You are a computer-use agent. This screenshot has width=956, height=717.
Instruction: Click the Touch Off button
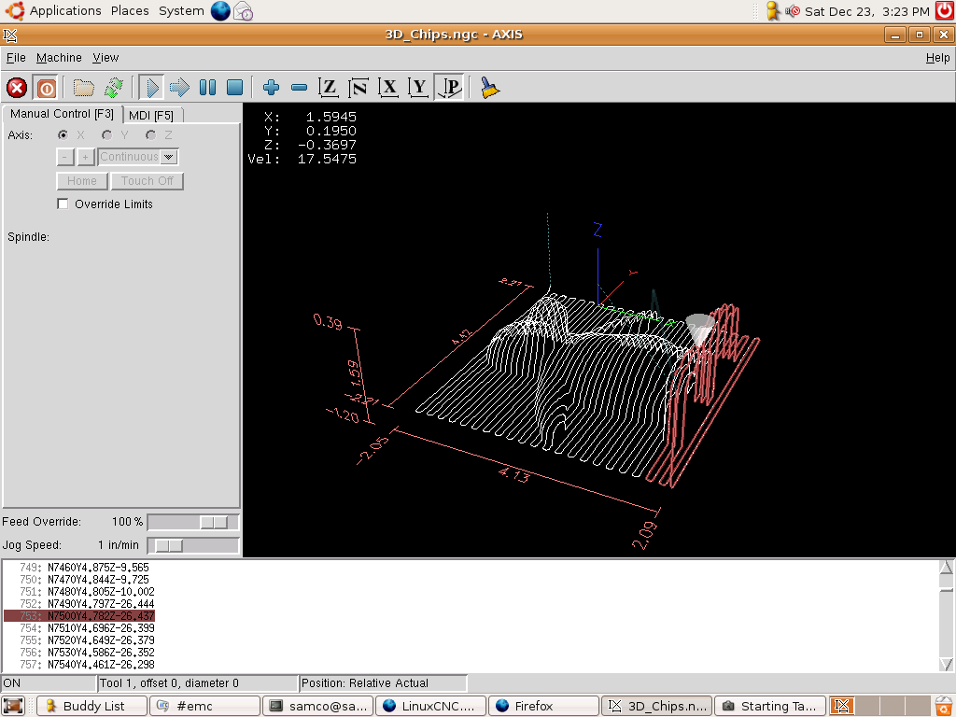pos(147,181)
